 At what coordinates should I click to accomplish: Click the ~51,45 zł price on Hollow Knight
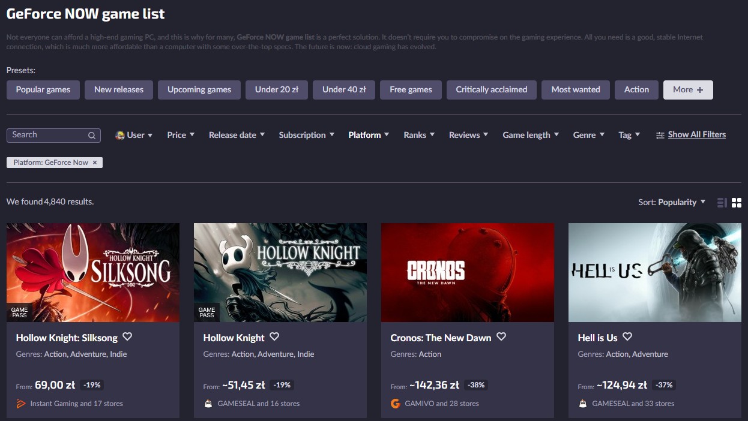244,385
